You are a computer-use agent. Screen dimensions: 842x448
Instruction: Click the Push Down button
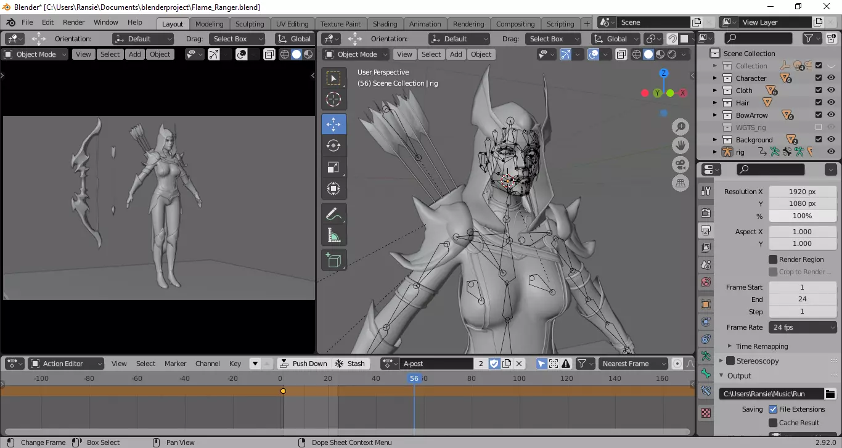[x=304, y=364]
